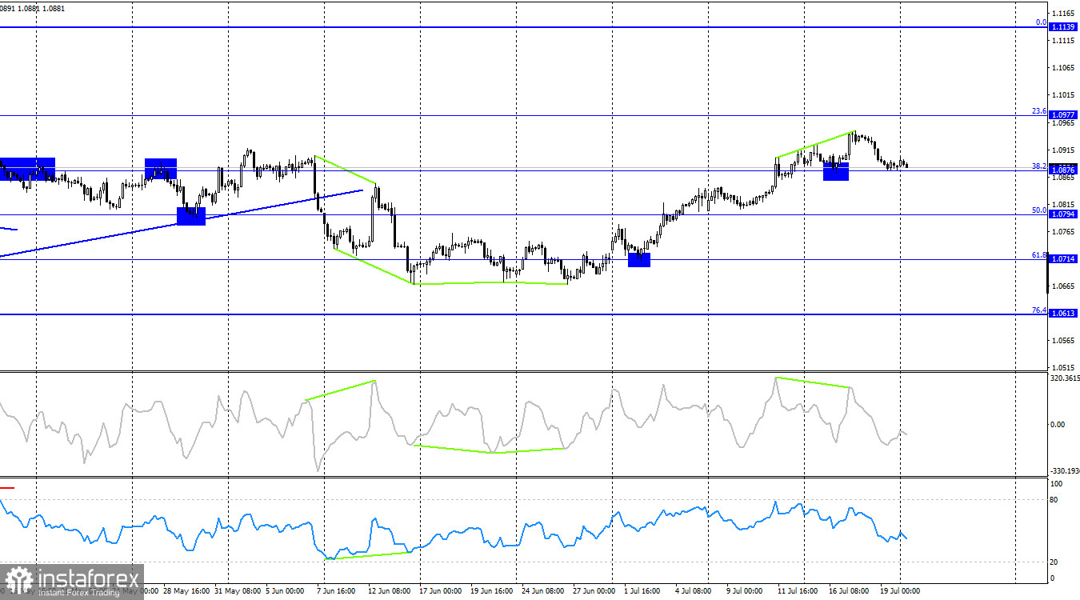Click the 27 Jun 00:00 date label
Screen dimensions: 1080x600
click(594, 591)
